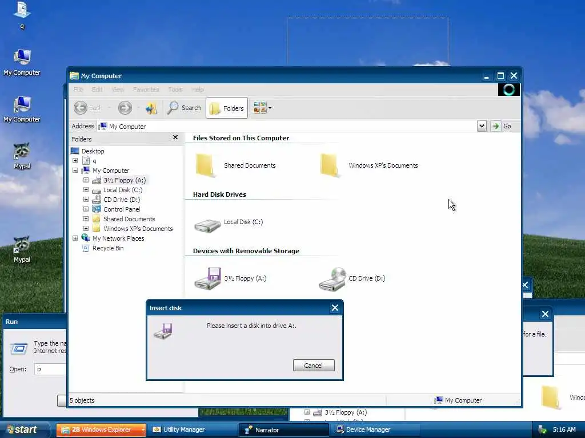Image resolution: width=585 pixels, height=438 pixels.
Task: Select the Local Disk (C:) drive icon
Action: 207,226
